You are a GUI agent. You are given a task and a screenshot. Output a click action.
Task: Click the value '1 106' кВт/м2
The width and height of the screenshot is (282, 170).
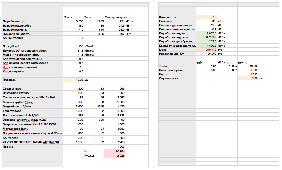pyautogui.click(x=80, y=46)
